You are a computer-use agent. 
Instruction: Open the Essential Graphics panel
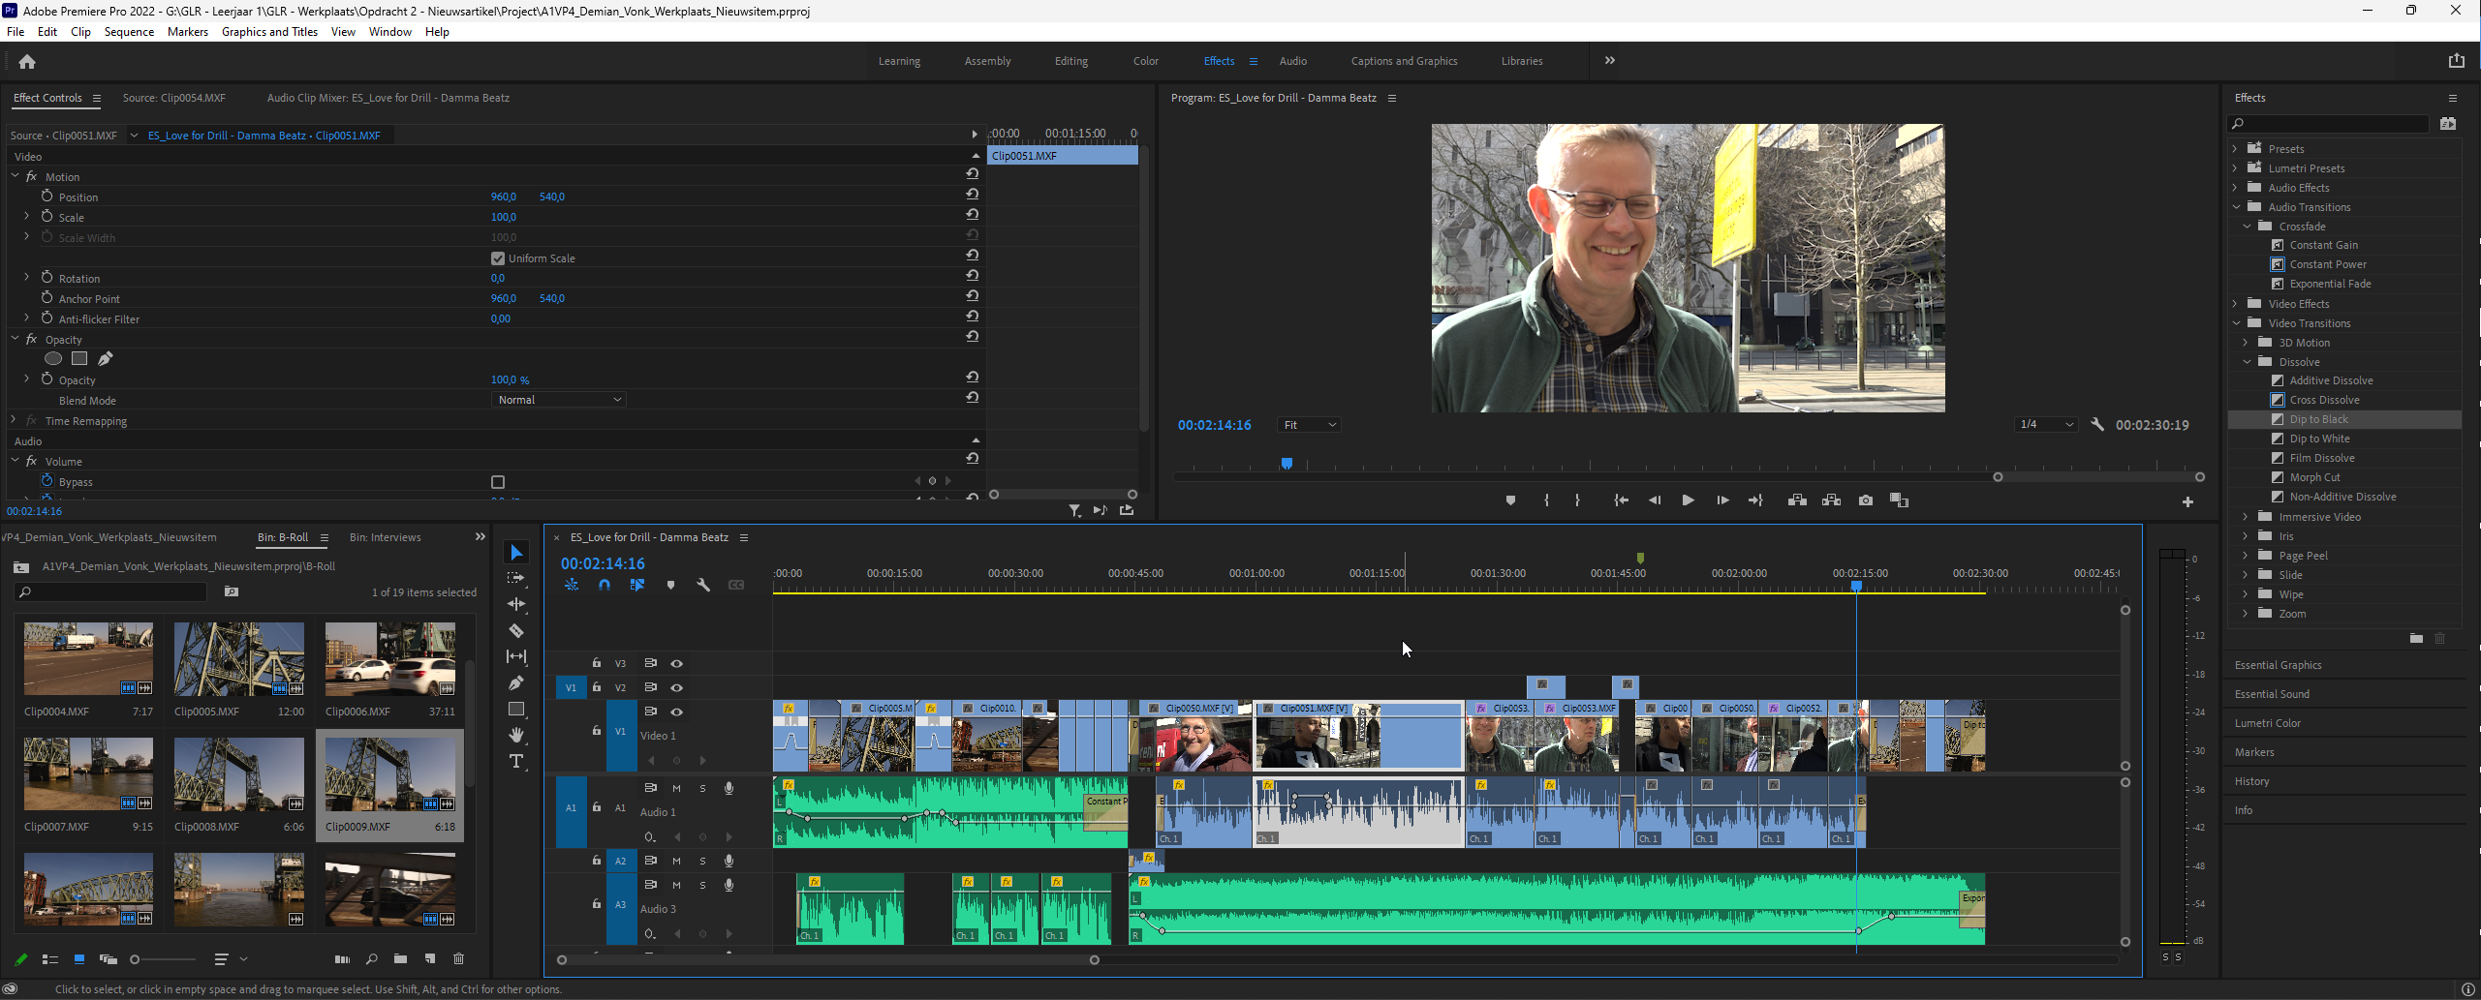coord(2278,665)
